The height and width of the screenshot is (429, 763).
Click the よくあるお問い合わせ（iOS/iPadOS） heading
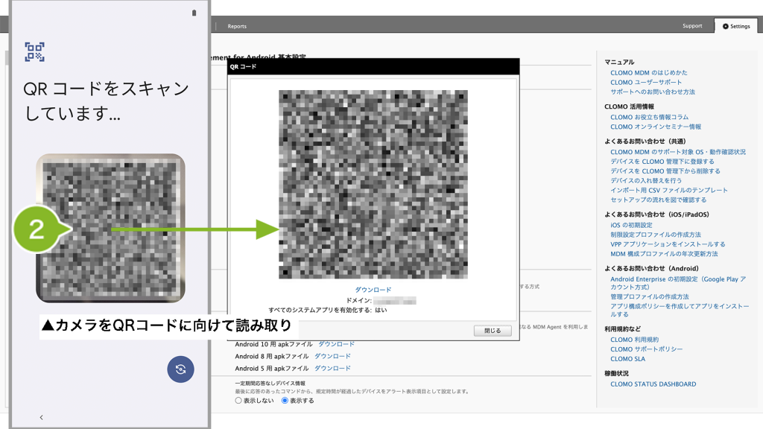[657, 214]
